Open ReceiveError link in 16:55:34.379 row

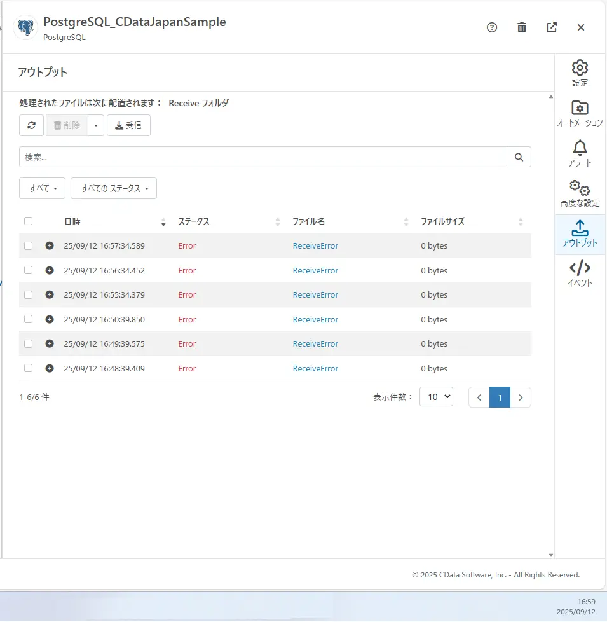(315, 294)
